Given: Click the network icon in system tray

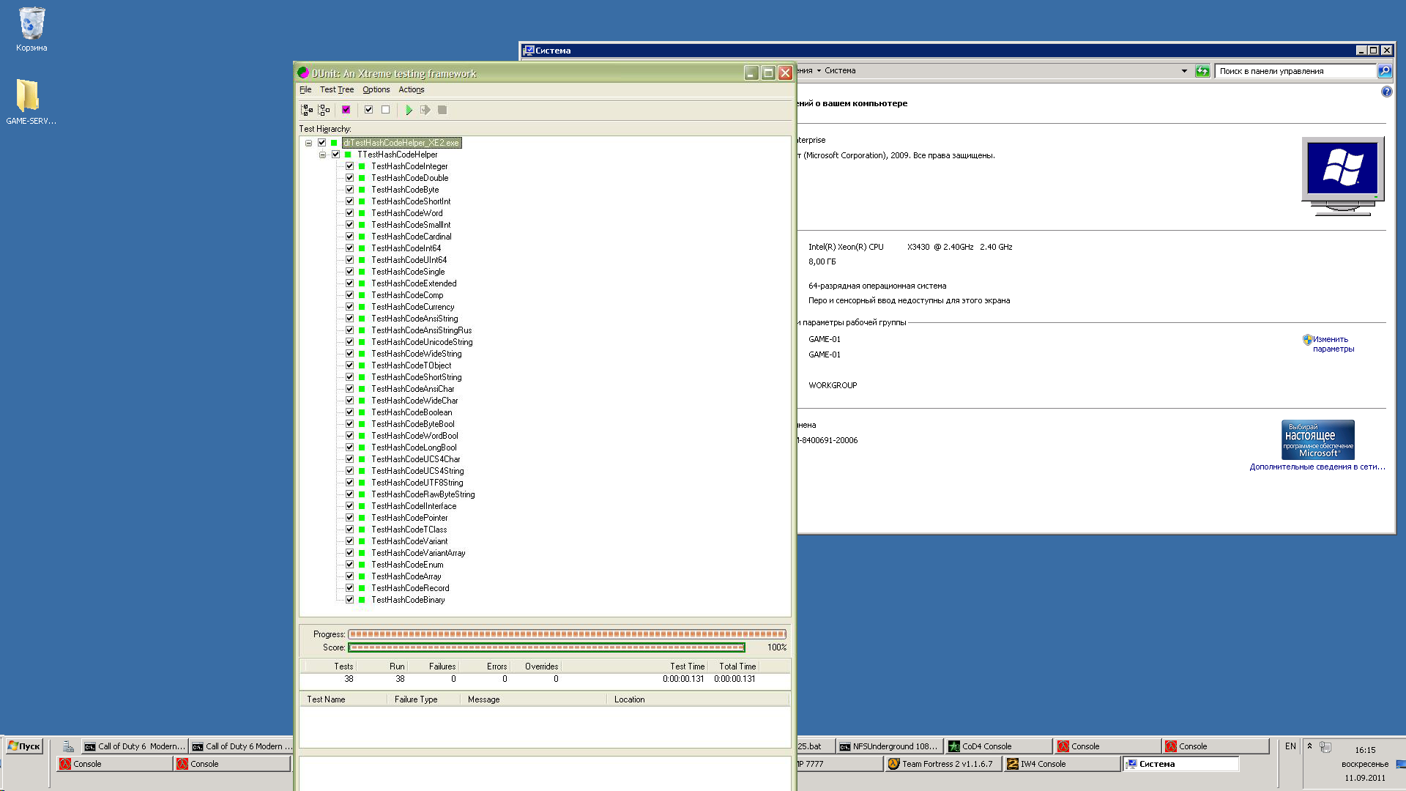Looking at the screenshot, I should point(1325,747).
